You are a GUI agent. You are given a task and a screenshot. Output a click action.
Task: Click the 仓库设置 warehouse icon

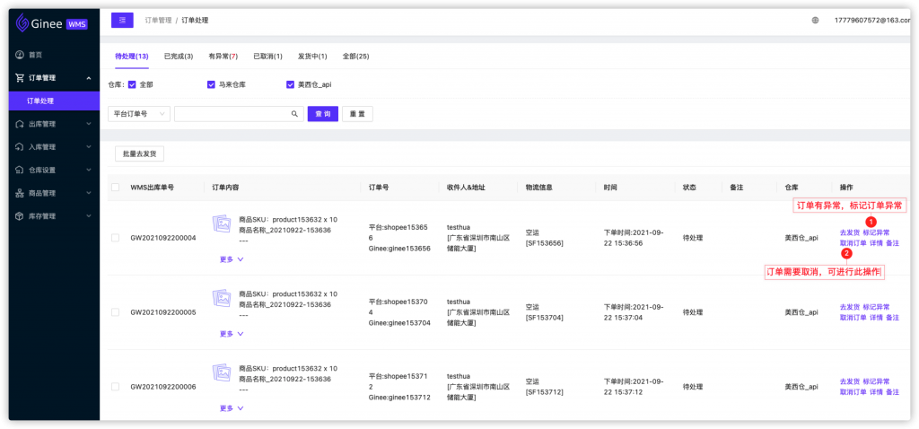20,170
